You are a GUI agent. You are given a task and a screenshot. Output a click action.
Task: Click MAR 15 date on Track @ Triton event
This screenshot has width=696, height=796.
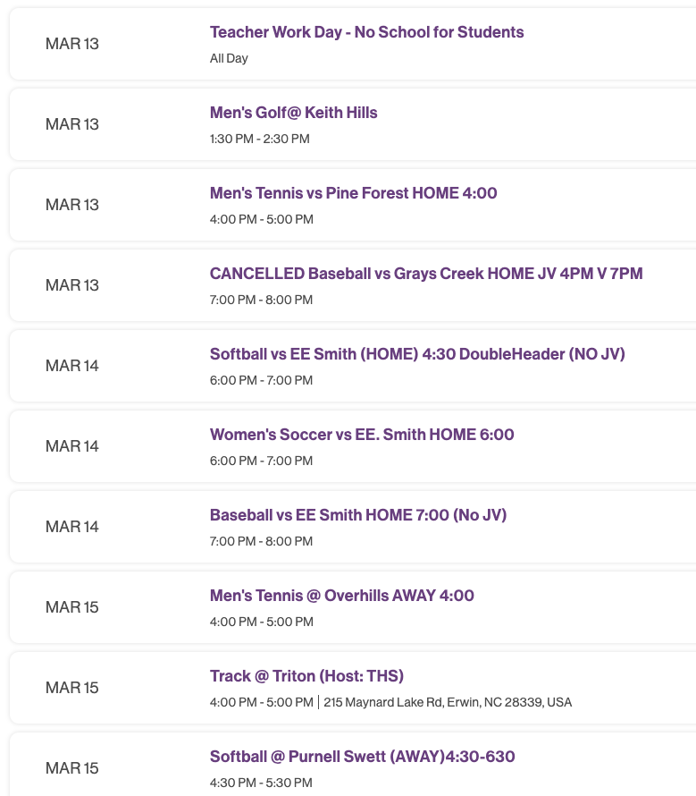(x=71, y=687)
